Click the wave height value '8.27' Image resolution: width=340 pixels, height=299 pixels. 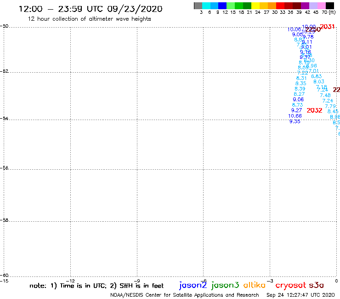299,94
